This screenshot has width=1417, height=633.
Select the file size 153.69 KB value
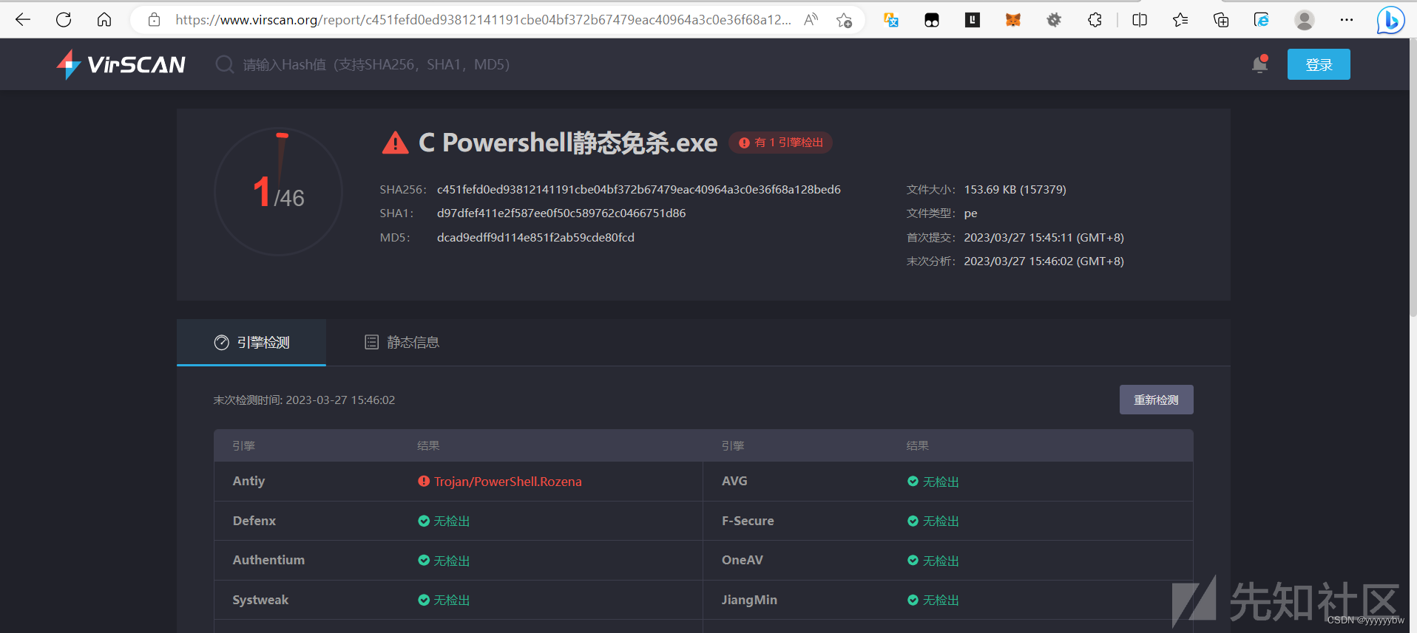1015,190
